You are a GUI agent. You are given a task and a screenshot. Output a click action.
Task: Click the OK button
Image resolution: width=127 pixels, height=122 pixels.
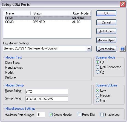coord(106,13)
